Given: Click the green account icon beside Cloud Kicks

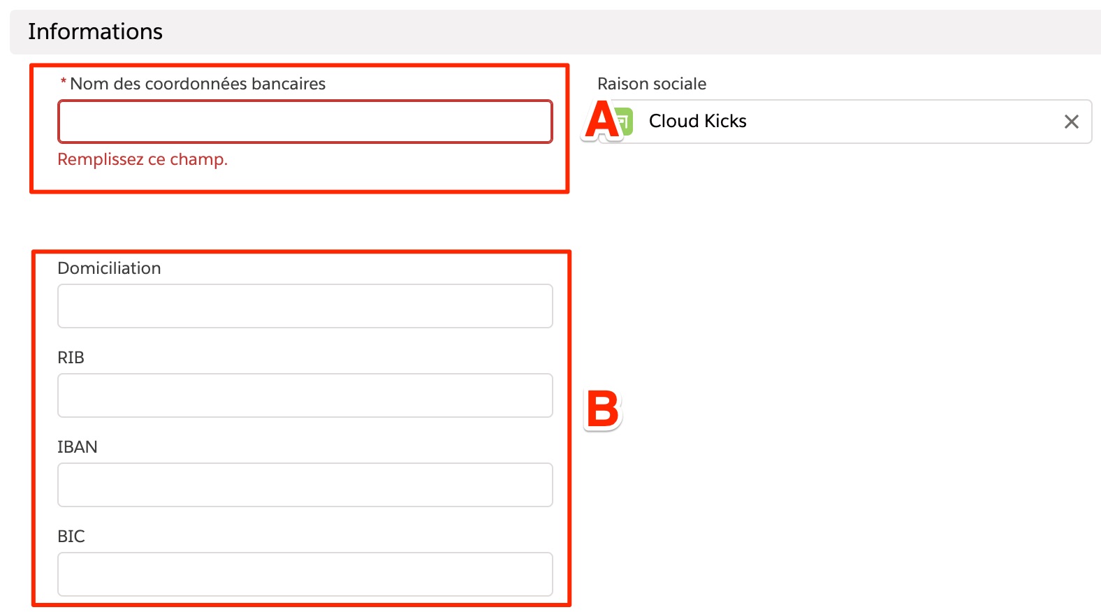Looking at the screenshot, I should (x=624, y=122).
